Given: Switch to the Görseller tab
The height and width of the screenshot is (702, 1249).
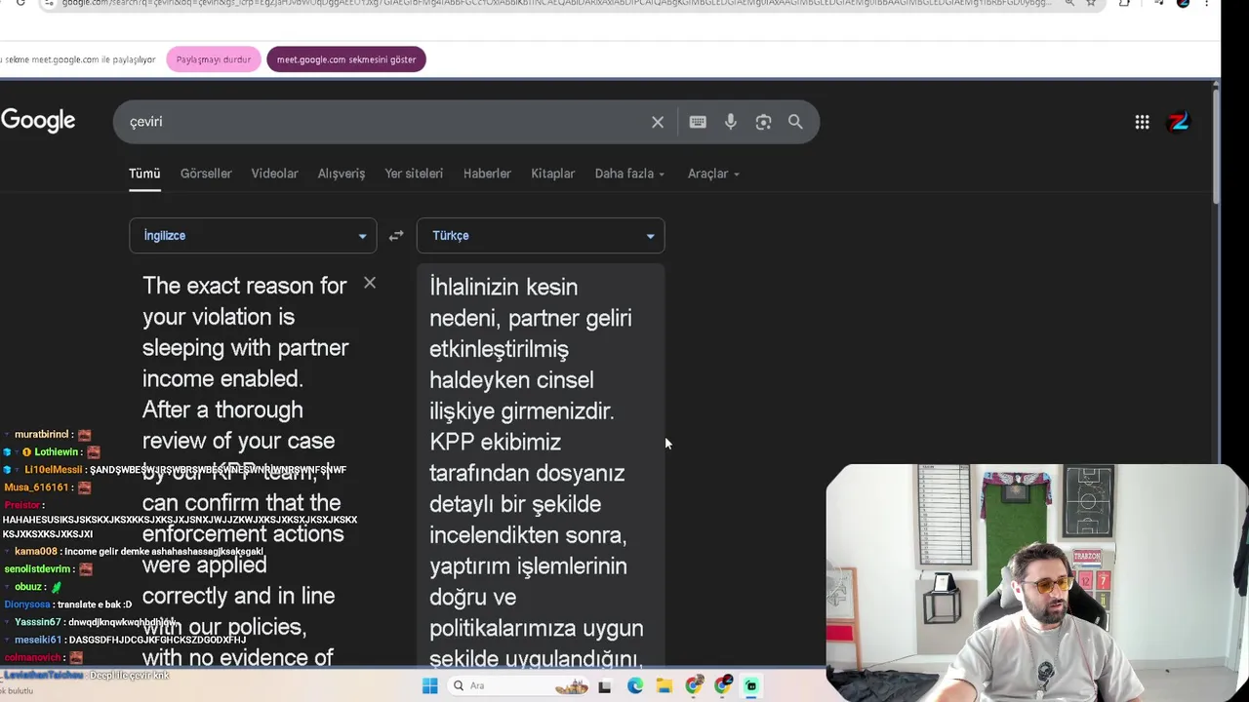Looking at the screenshot, I should 206,174.
